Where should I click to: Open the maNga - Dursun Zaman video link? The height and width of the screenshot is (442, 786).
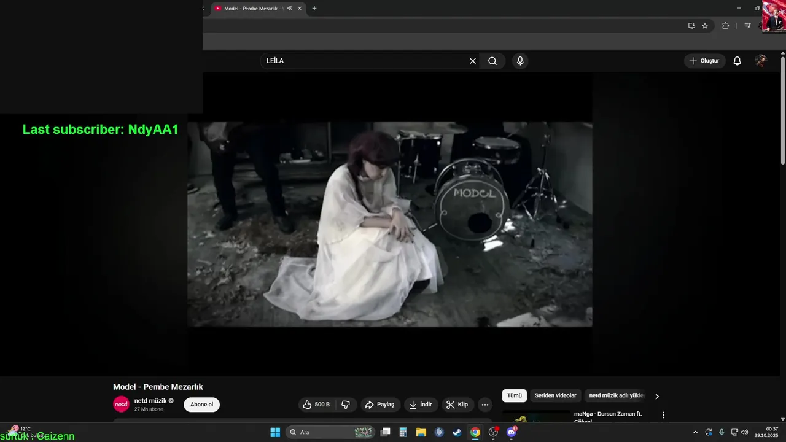[608, 417]
